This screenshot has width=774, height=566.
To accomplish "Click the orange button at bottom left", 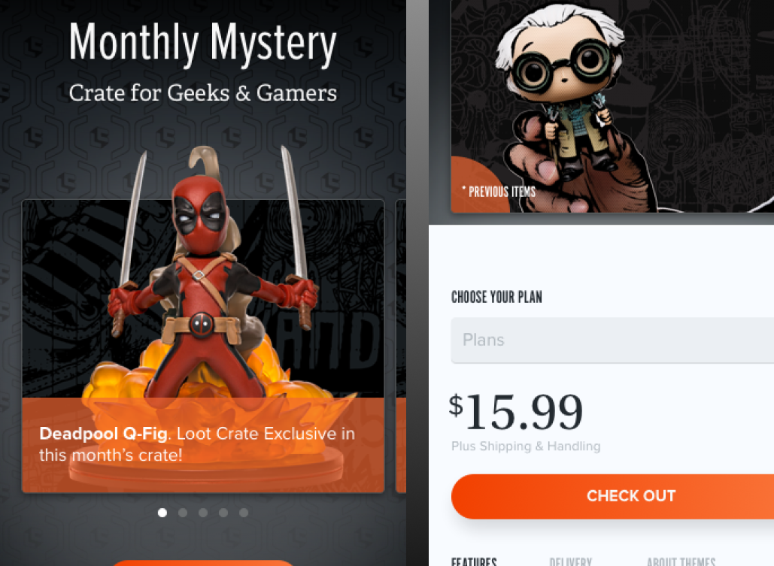I will [203, 563].
